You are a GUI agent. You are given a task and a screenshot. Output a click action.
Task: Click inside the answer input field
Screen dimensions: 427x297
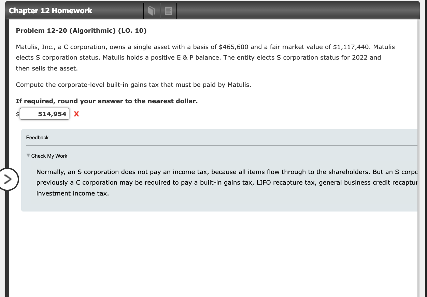click(44, 114)
